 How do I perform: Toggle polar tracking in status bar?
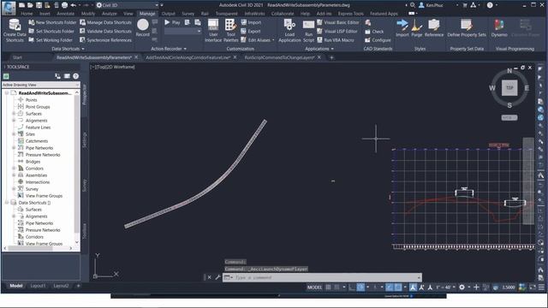(x=360, y=287)
